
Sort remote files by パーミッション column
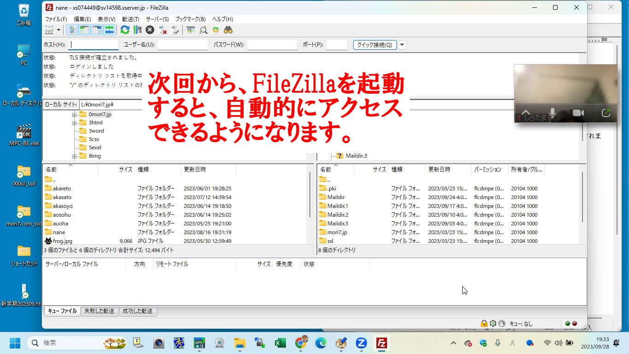click(x=489, y=170)
